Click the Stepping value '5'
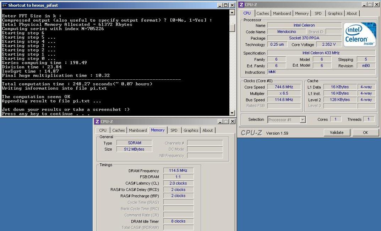Viewport: 381px width, 231px height. tap(366, 60)
